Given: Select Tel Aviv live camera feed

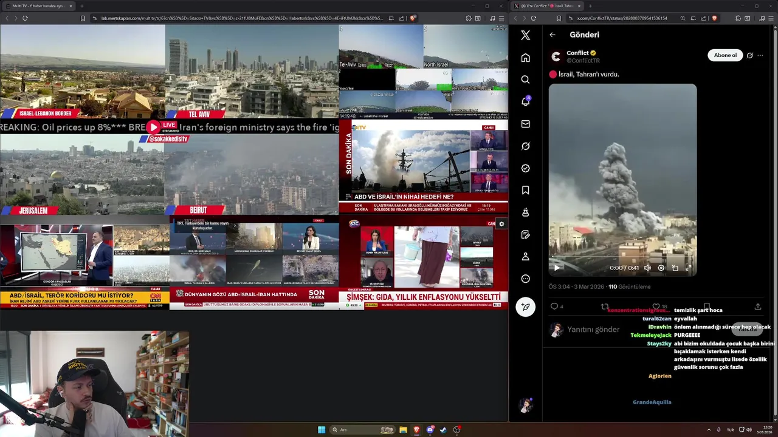Looking at the screenshot, I should pyautogui.click(x=252, y=71).
